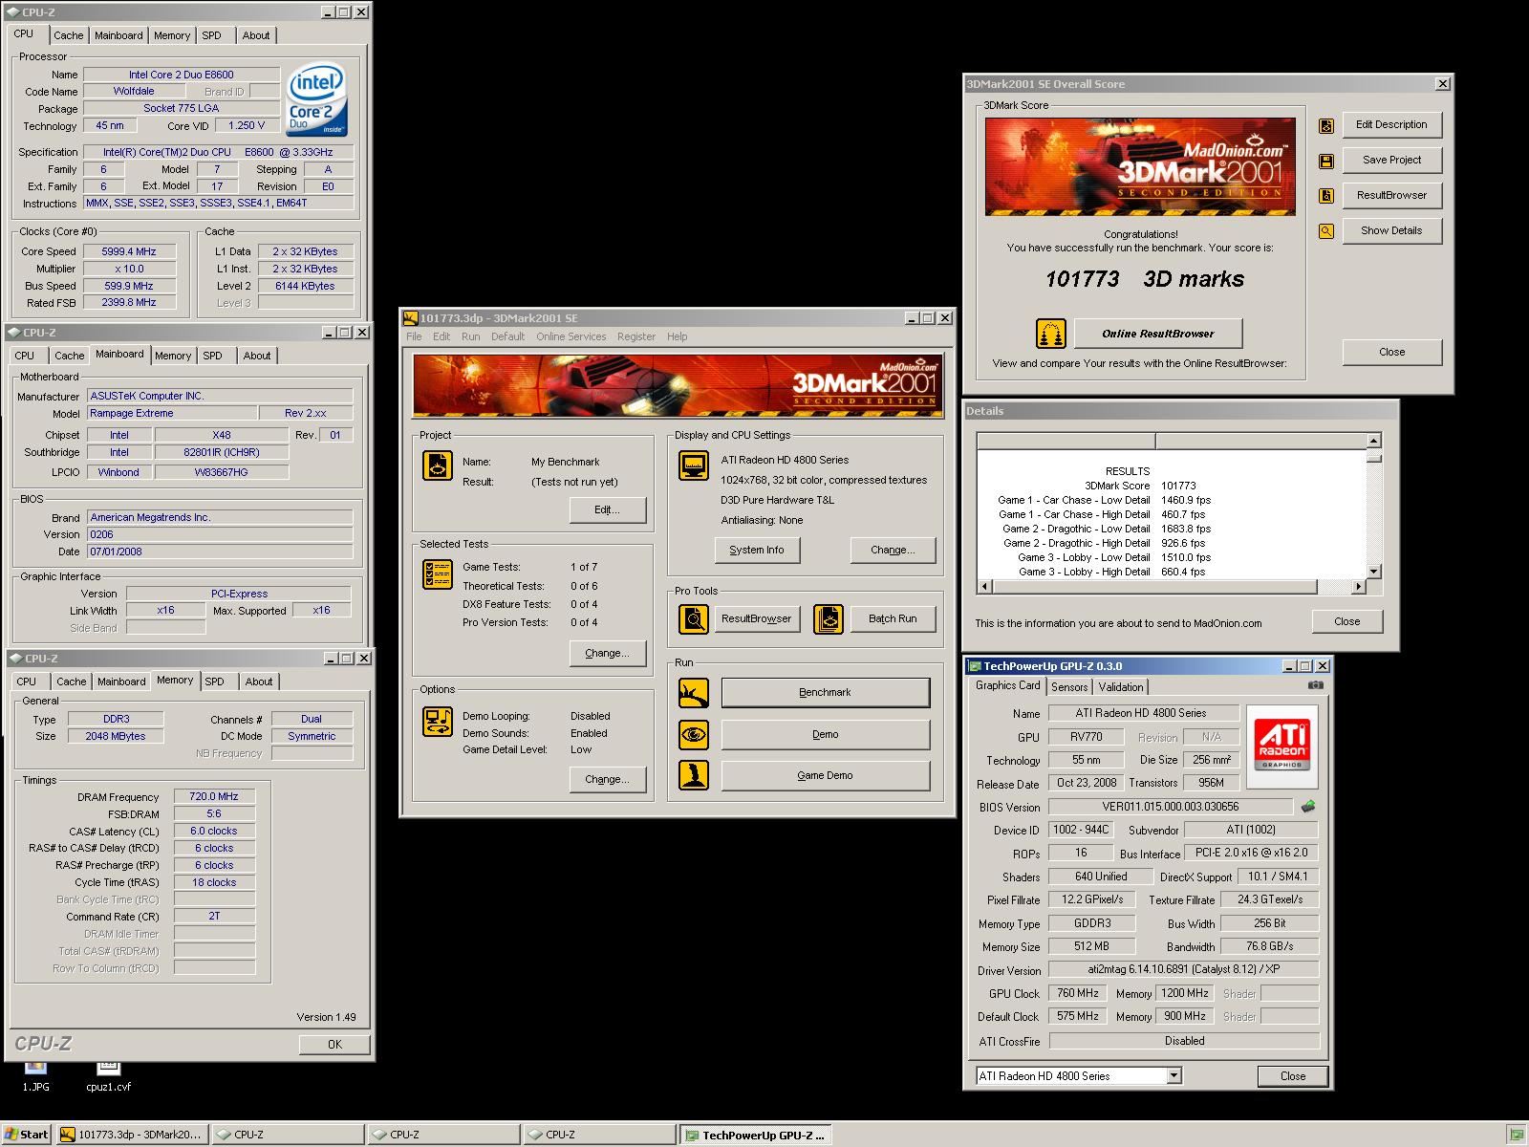Click the Display and CPU Settings monitor icon
The image size is (1529, 1147).
point(694,465)
